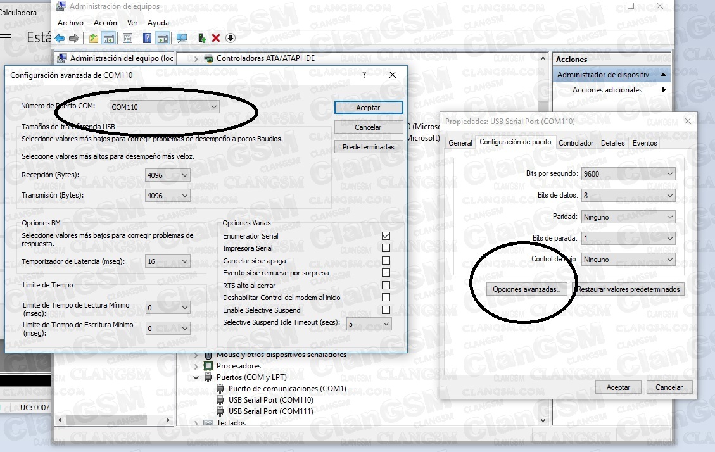Click the Predeterminadas button
Image resolution: width=715 pixels, height=452 pixels.
369,147
